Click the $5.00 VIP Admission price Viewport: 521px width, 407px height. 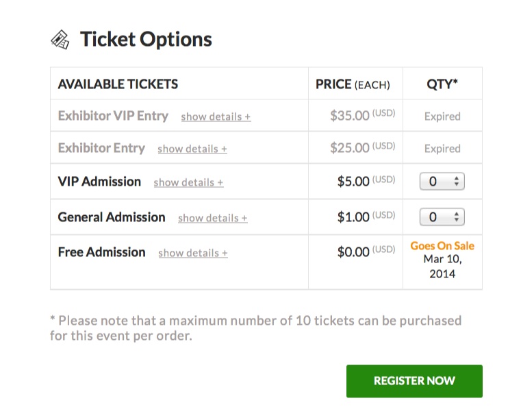tap(354, 182)
